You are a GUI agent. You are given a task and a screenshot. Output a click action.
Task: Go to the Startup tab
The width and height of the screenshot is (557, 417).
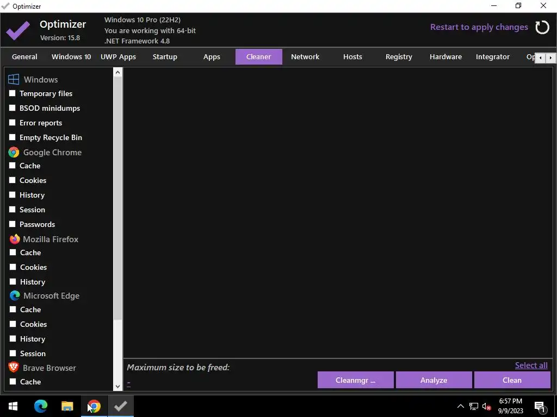pos(165,56)
